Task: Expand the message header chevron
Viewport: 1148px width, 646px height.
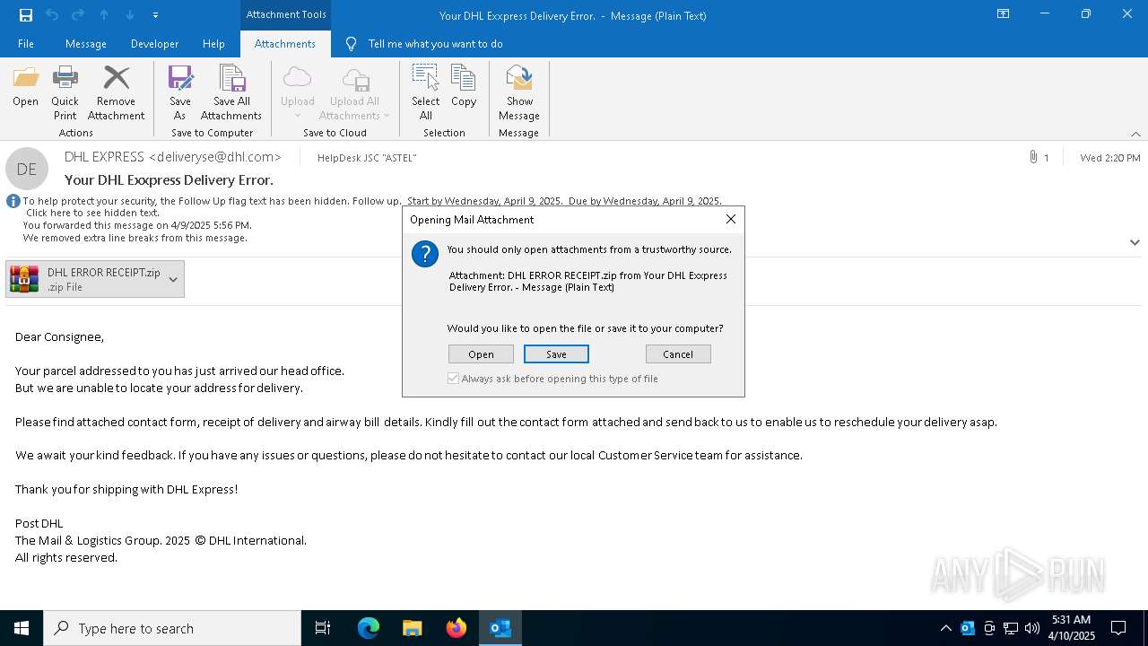Action: [1135, 242]
